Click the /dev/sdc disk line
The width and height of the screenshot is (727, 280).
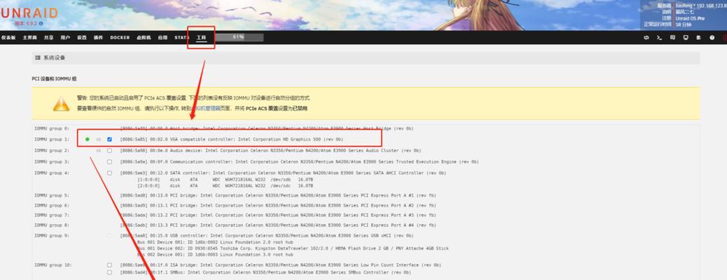225,185
